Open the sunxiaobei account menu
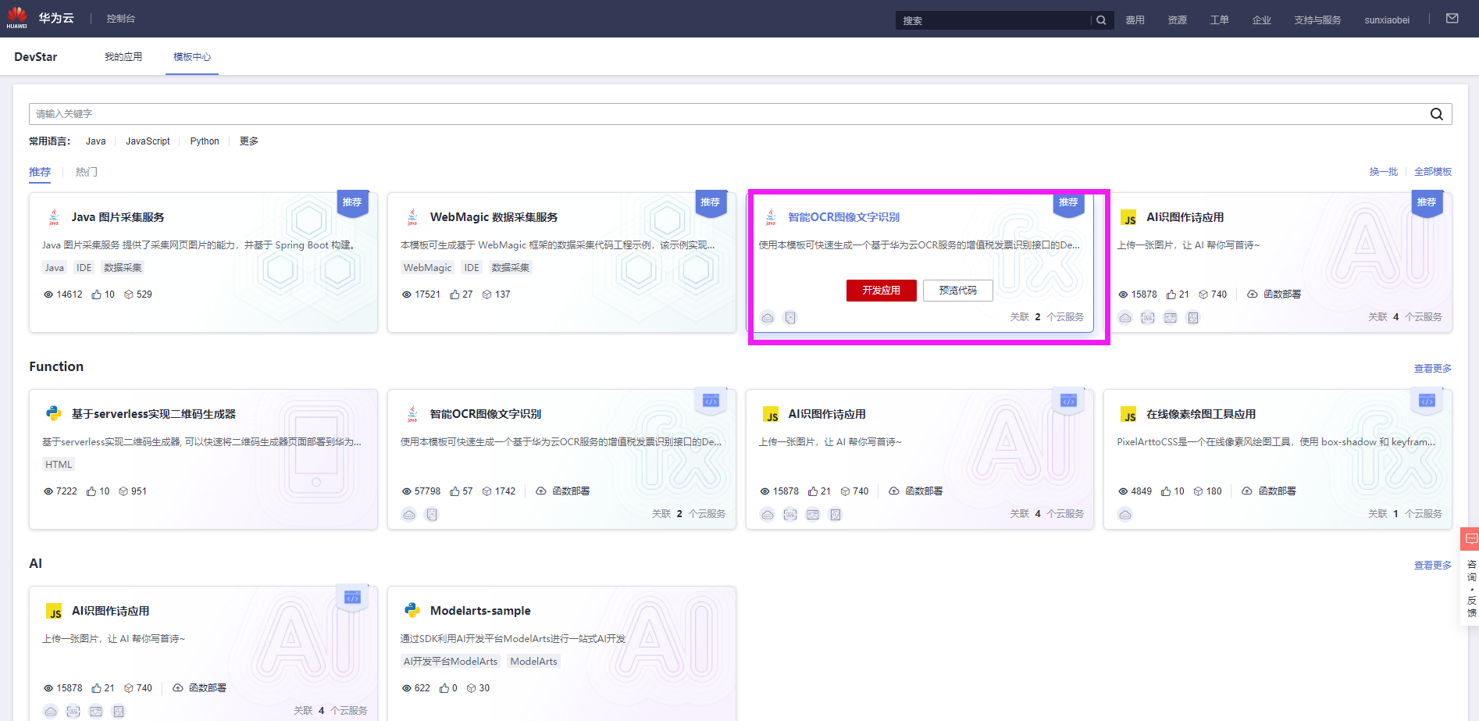The height and width of the screenshot is (721, 1479). coord(1387,20)
